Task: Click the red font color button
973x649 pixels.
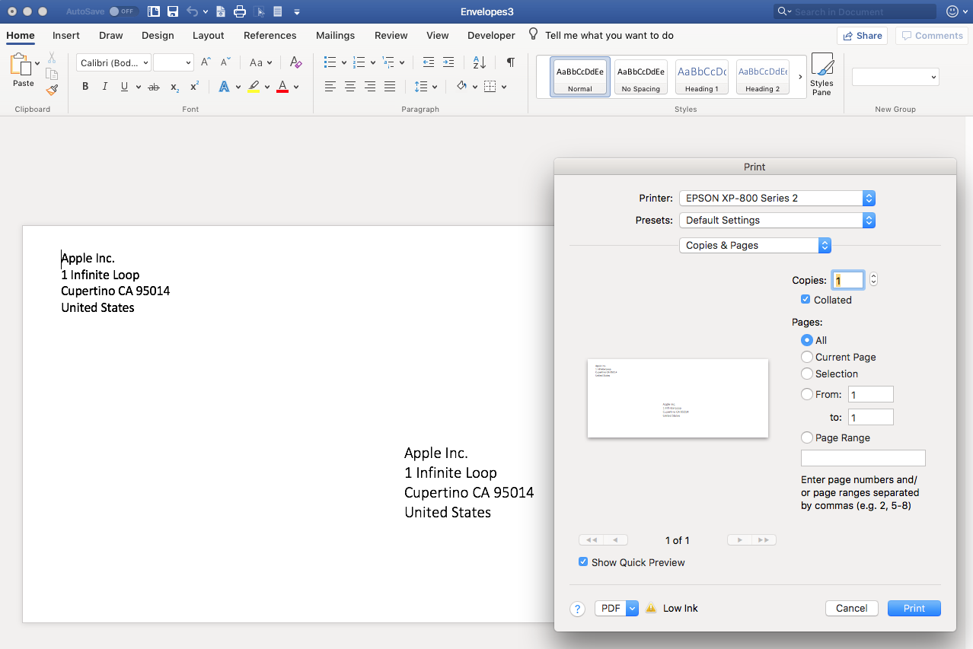Action: point(282,87)
